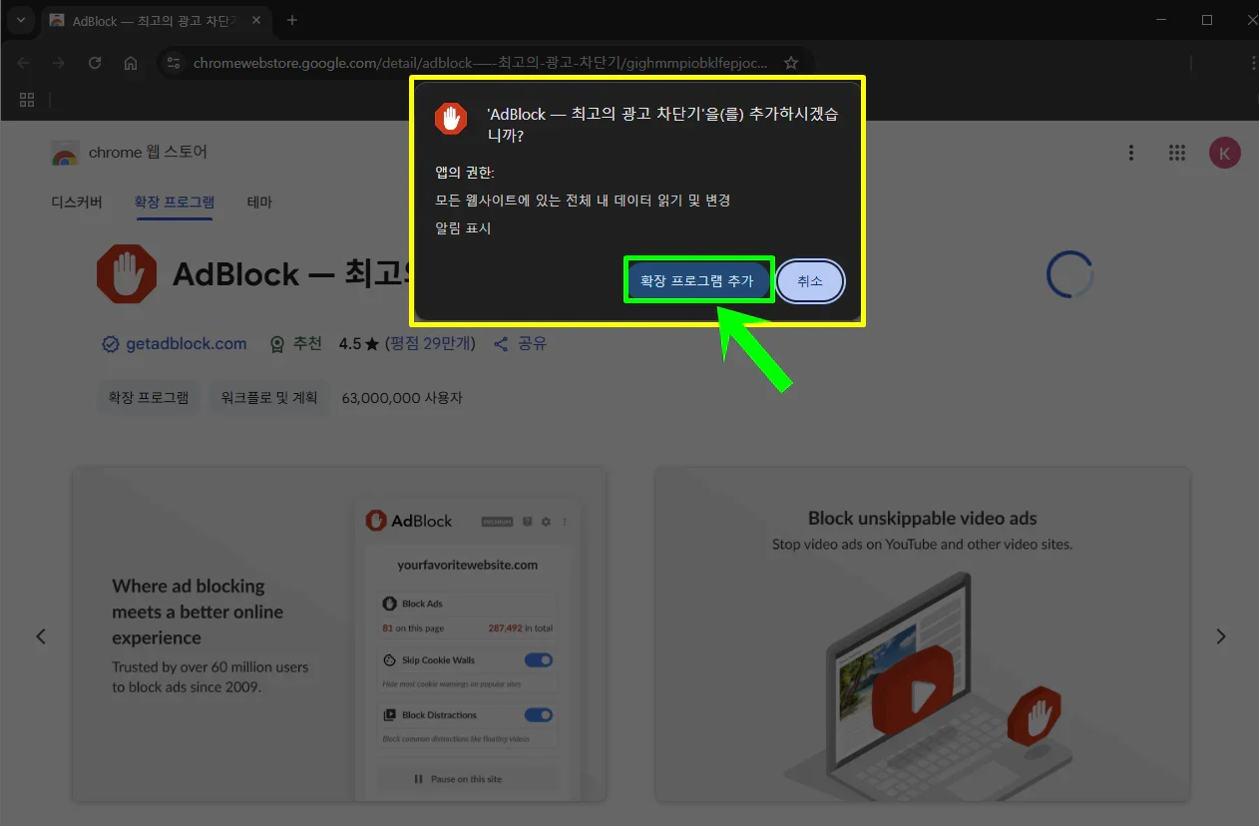Click the 공유 share button

click(x=521, y=343)
